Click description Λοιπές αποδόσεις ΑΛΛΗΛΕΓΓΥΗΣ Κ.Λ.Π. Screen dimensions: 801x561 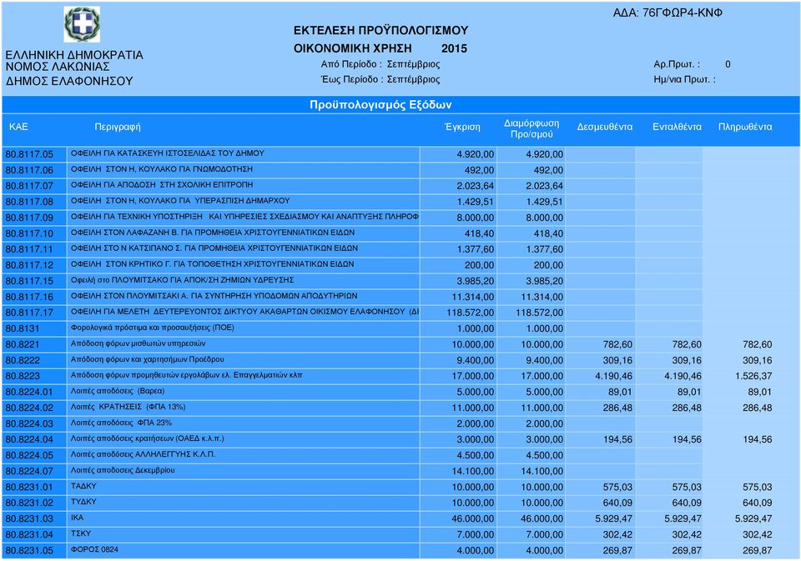tap(143, 454)
